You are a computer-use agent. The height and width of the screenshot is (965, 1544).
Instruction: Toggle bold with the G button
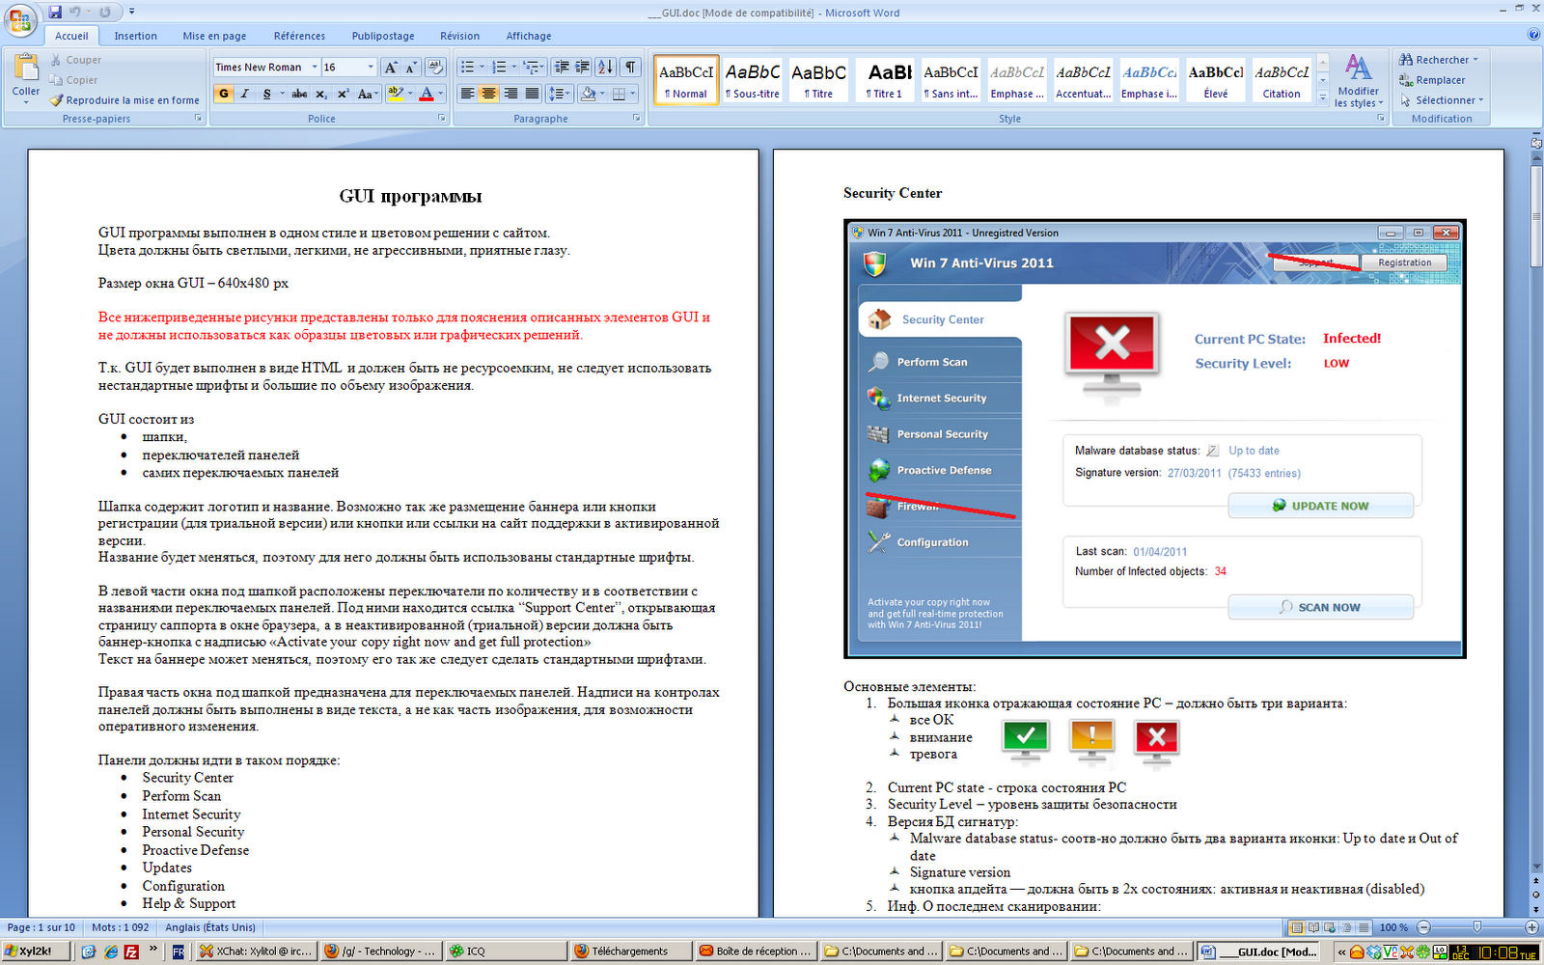(224, 94)
